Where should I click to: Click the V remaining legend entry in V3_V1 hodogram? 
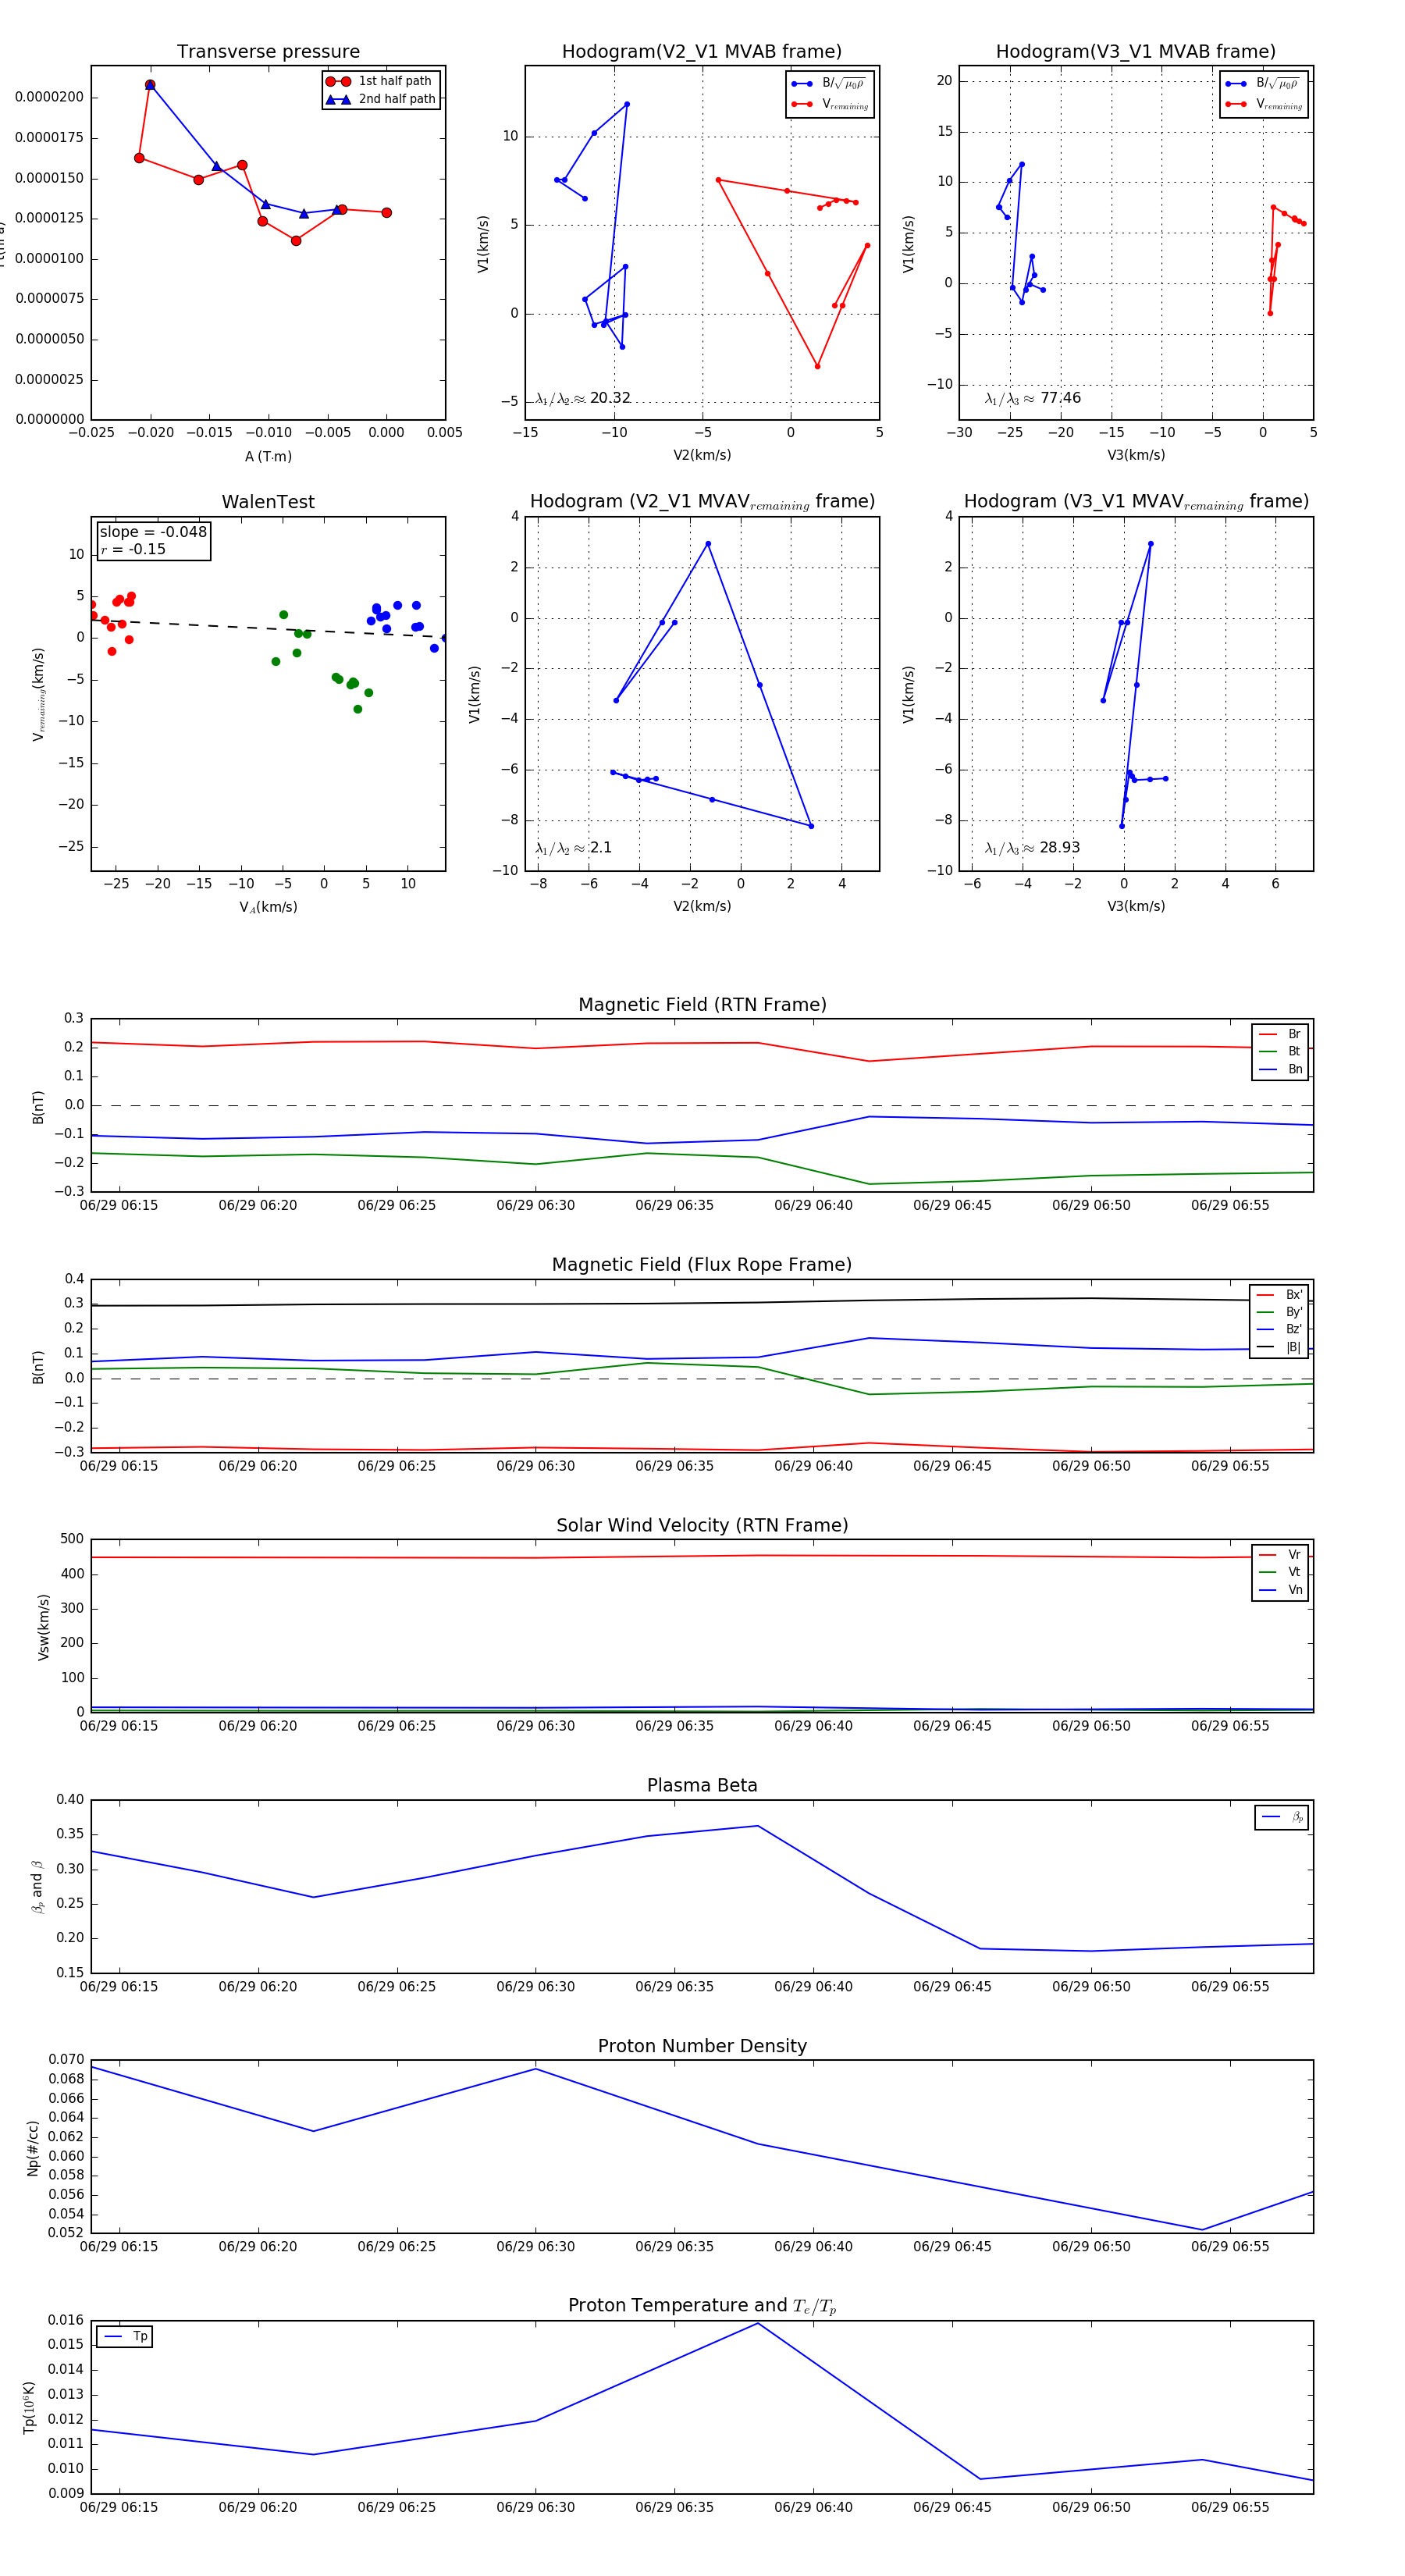1264,104
